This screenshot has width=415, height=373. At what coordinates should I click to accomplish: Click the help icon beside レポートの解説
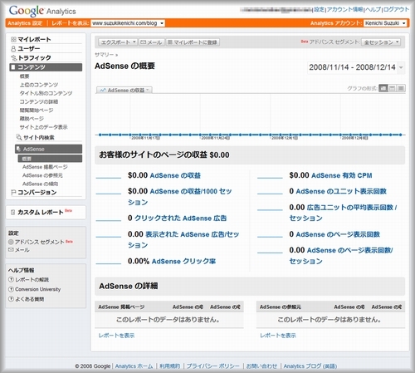point(11,279)
